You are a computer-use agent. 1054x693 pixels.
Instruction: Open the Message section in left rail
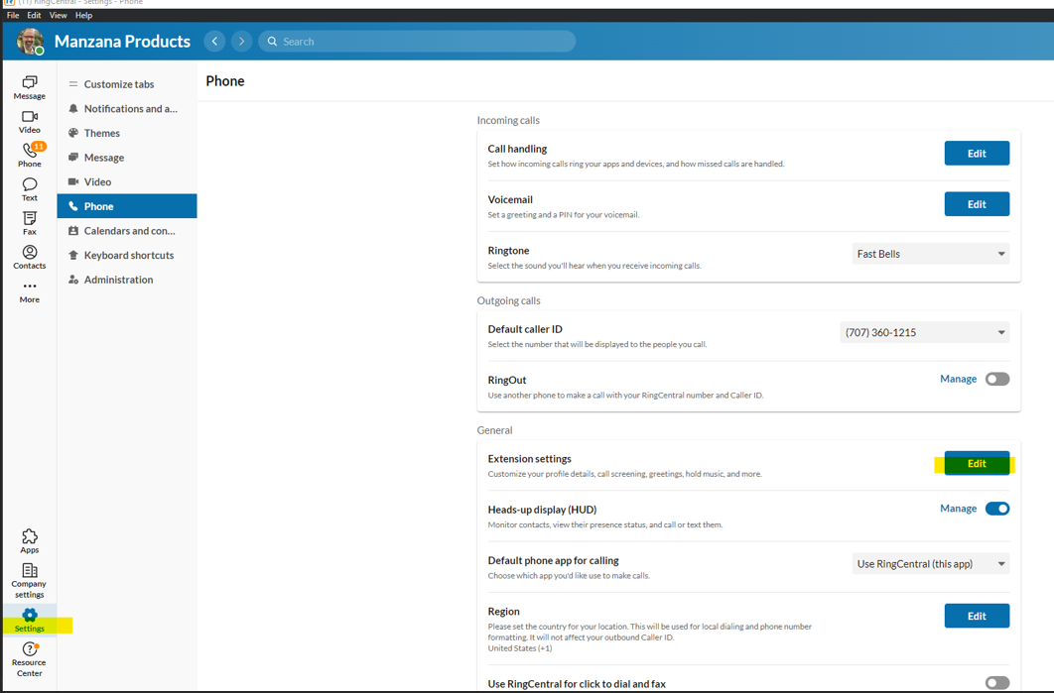30,88
